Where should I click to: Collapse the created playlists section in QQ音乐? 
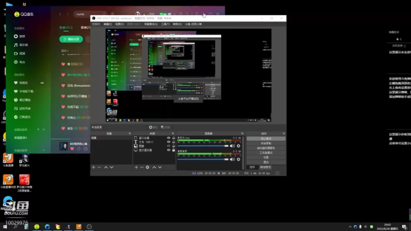pyautogui.click(x=44, y=129)
